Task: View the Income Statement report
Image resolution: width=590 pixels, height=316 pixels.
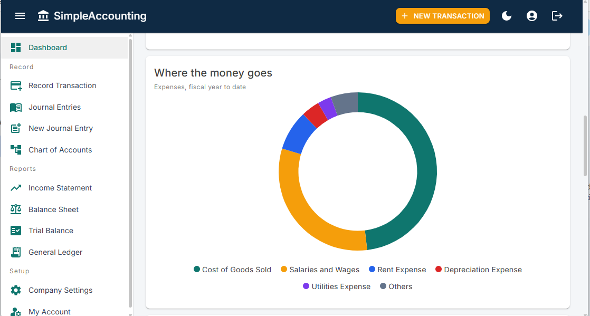Action: (x=64, y=188)
